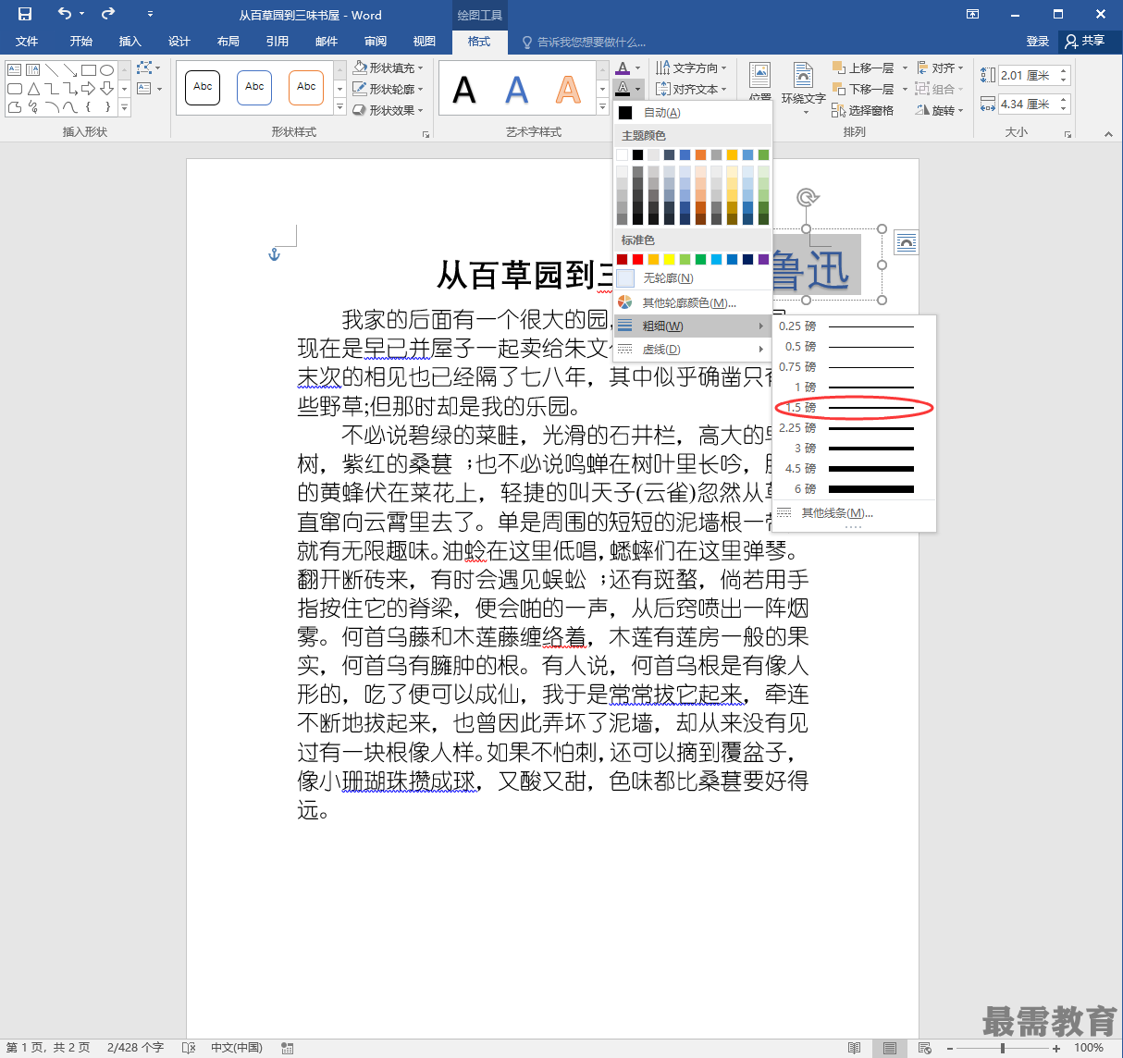
Task: Undo the last action
Action: coord(64,14)
